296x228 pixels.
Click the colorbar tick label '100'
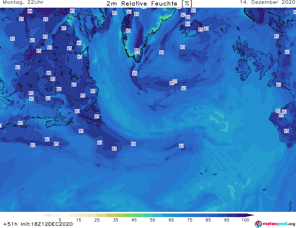[246, 220]
